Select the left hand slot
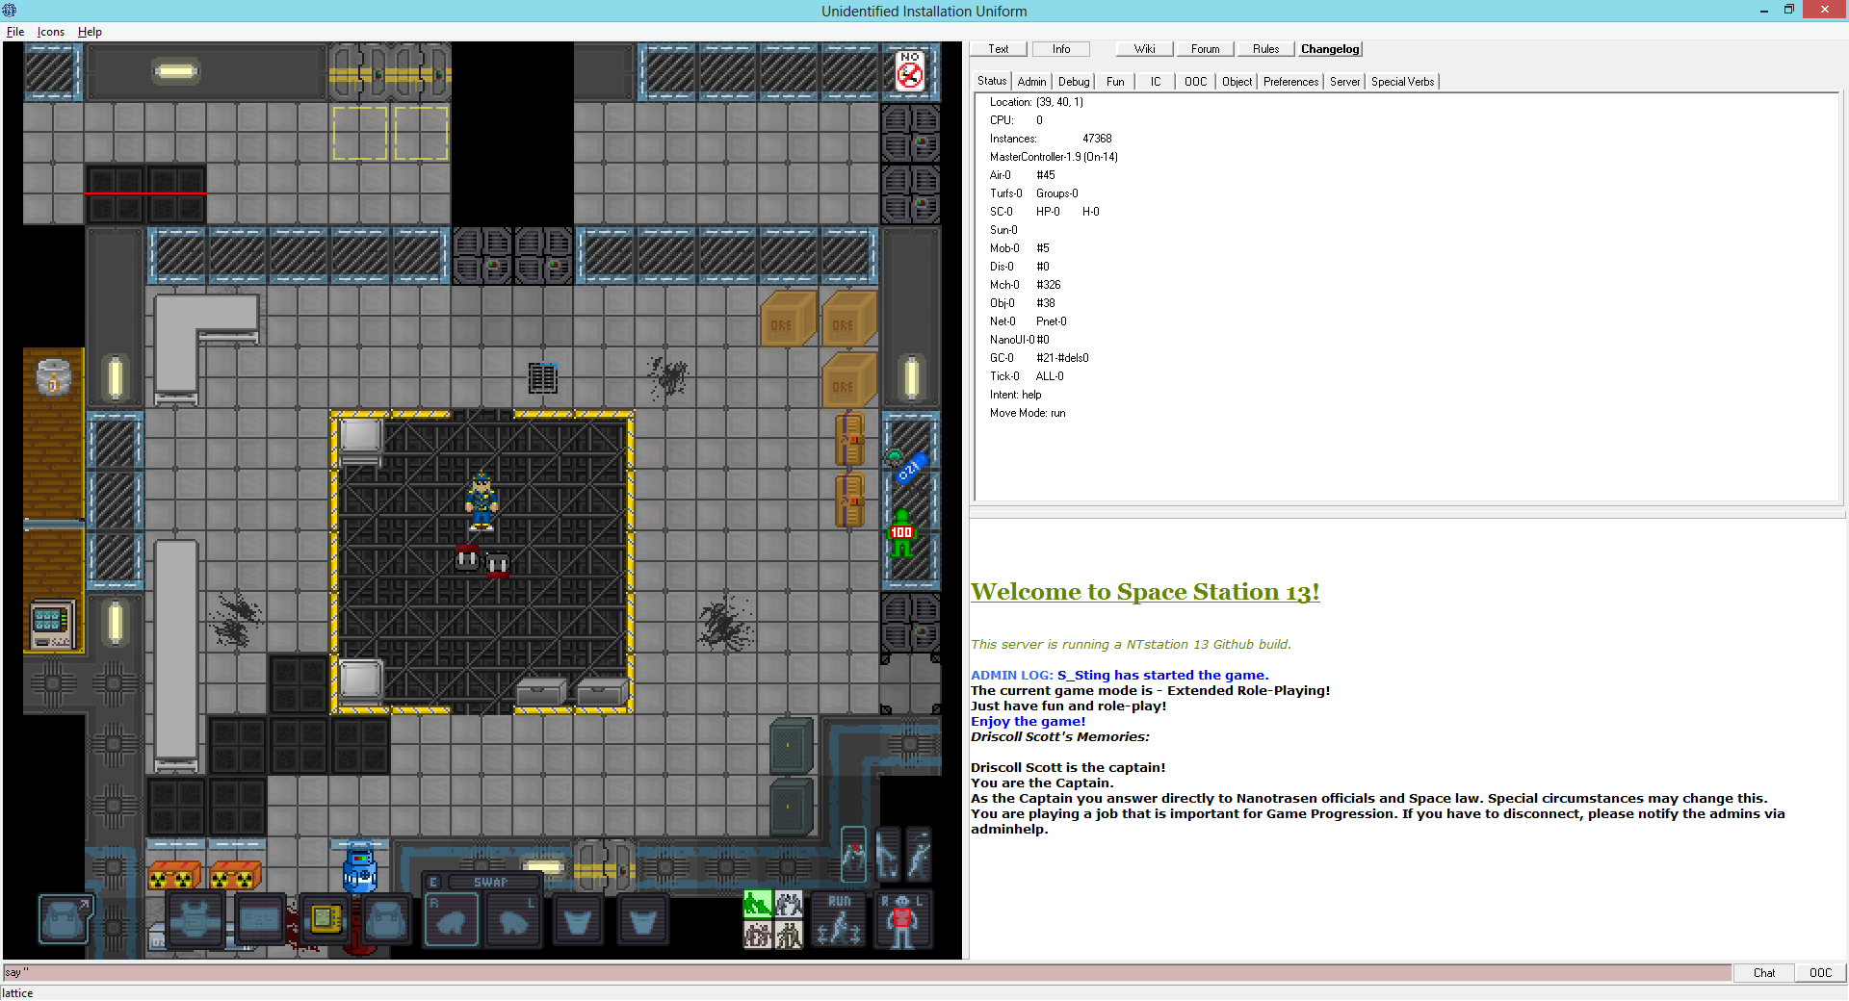The height and width of the screenshot is (1001, 1849). click(x=512, y=921)
